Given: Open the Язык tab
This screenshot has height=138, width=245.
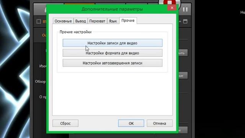Looking at the screenshot, I should pos(113,21).
